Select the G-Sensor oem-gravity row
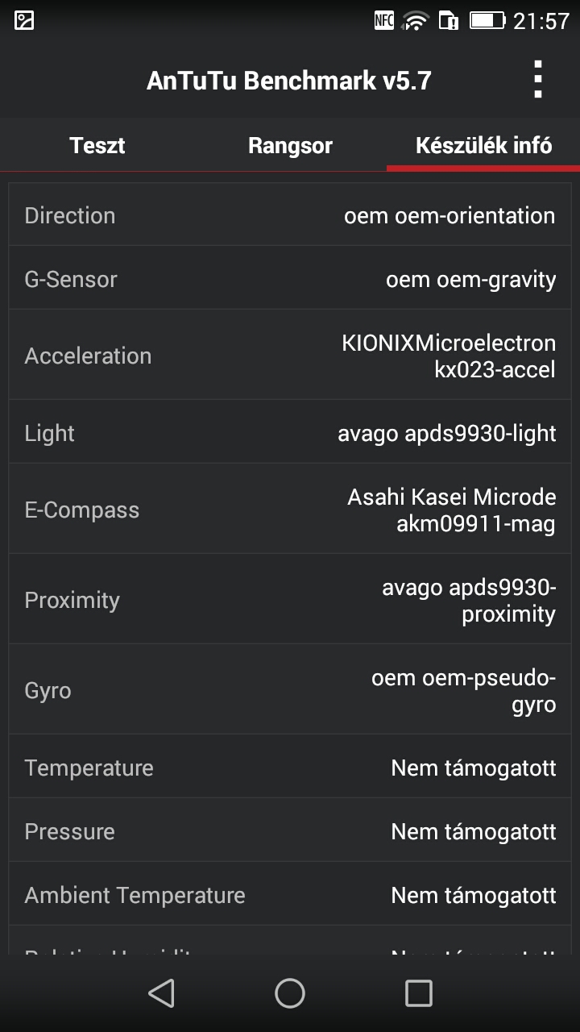580x1032 pixels. coord(290,279)
